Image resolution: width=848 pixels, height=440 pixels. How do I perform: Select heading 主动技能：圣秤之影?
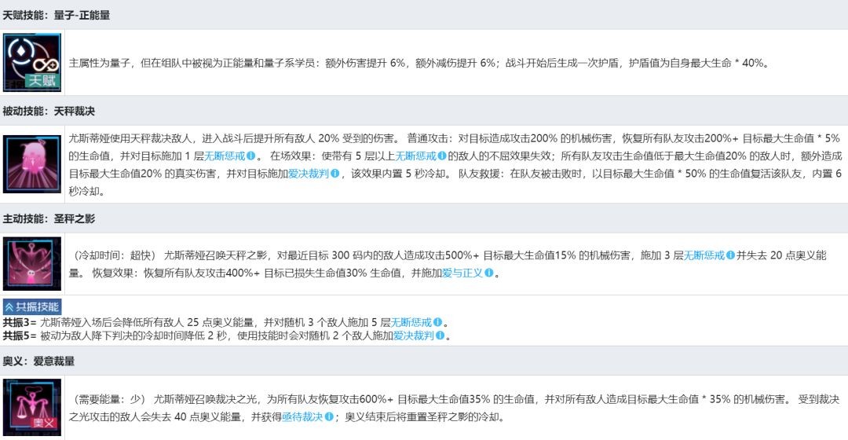pos(49,218)
